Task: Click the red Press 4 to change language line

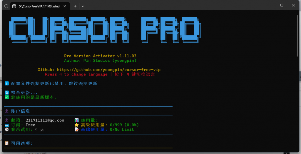Action: click(x=100, y=74)
